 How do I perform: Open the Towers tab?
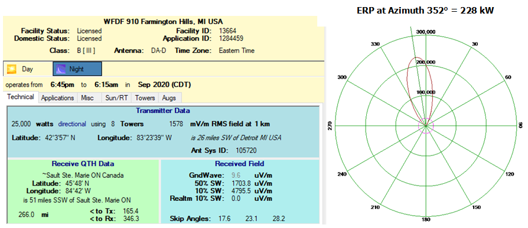(x=145, y=98)
